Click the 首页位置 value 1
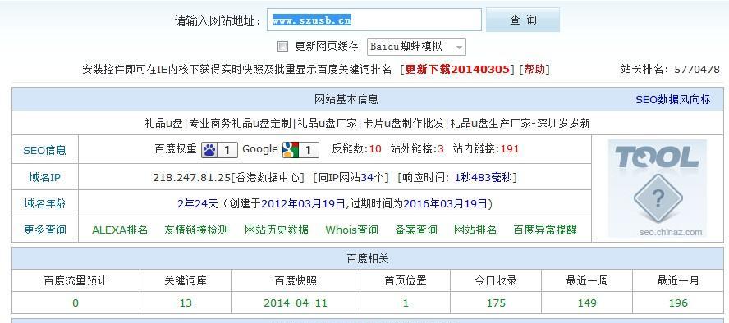 point(406,303)
